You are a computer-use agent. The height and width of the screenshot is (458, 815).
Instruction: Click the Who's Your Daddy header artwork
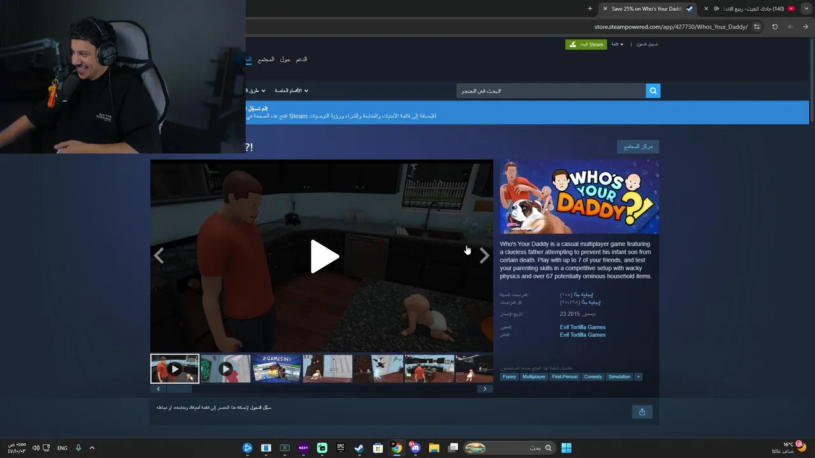click(x=579, y=197)
